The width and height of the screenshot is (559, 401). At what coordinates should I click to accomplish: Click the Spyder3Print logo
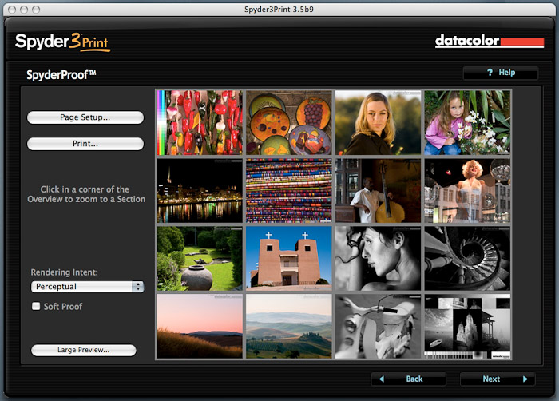pyautogui.click(x=61, y=41)
